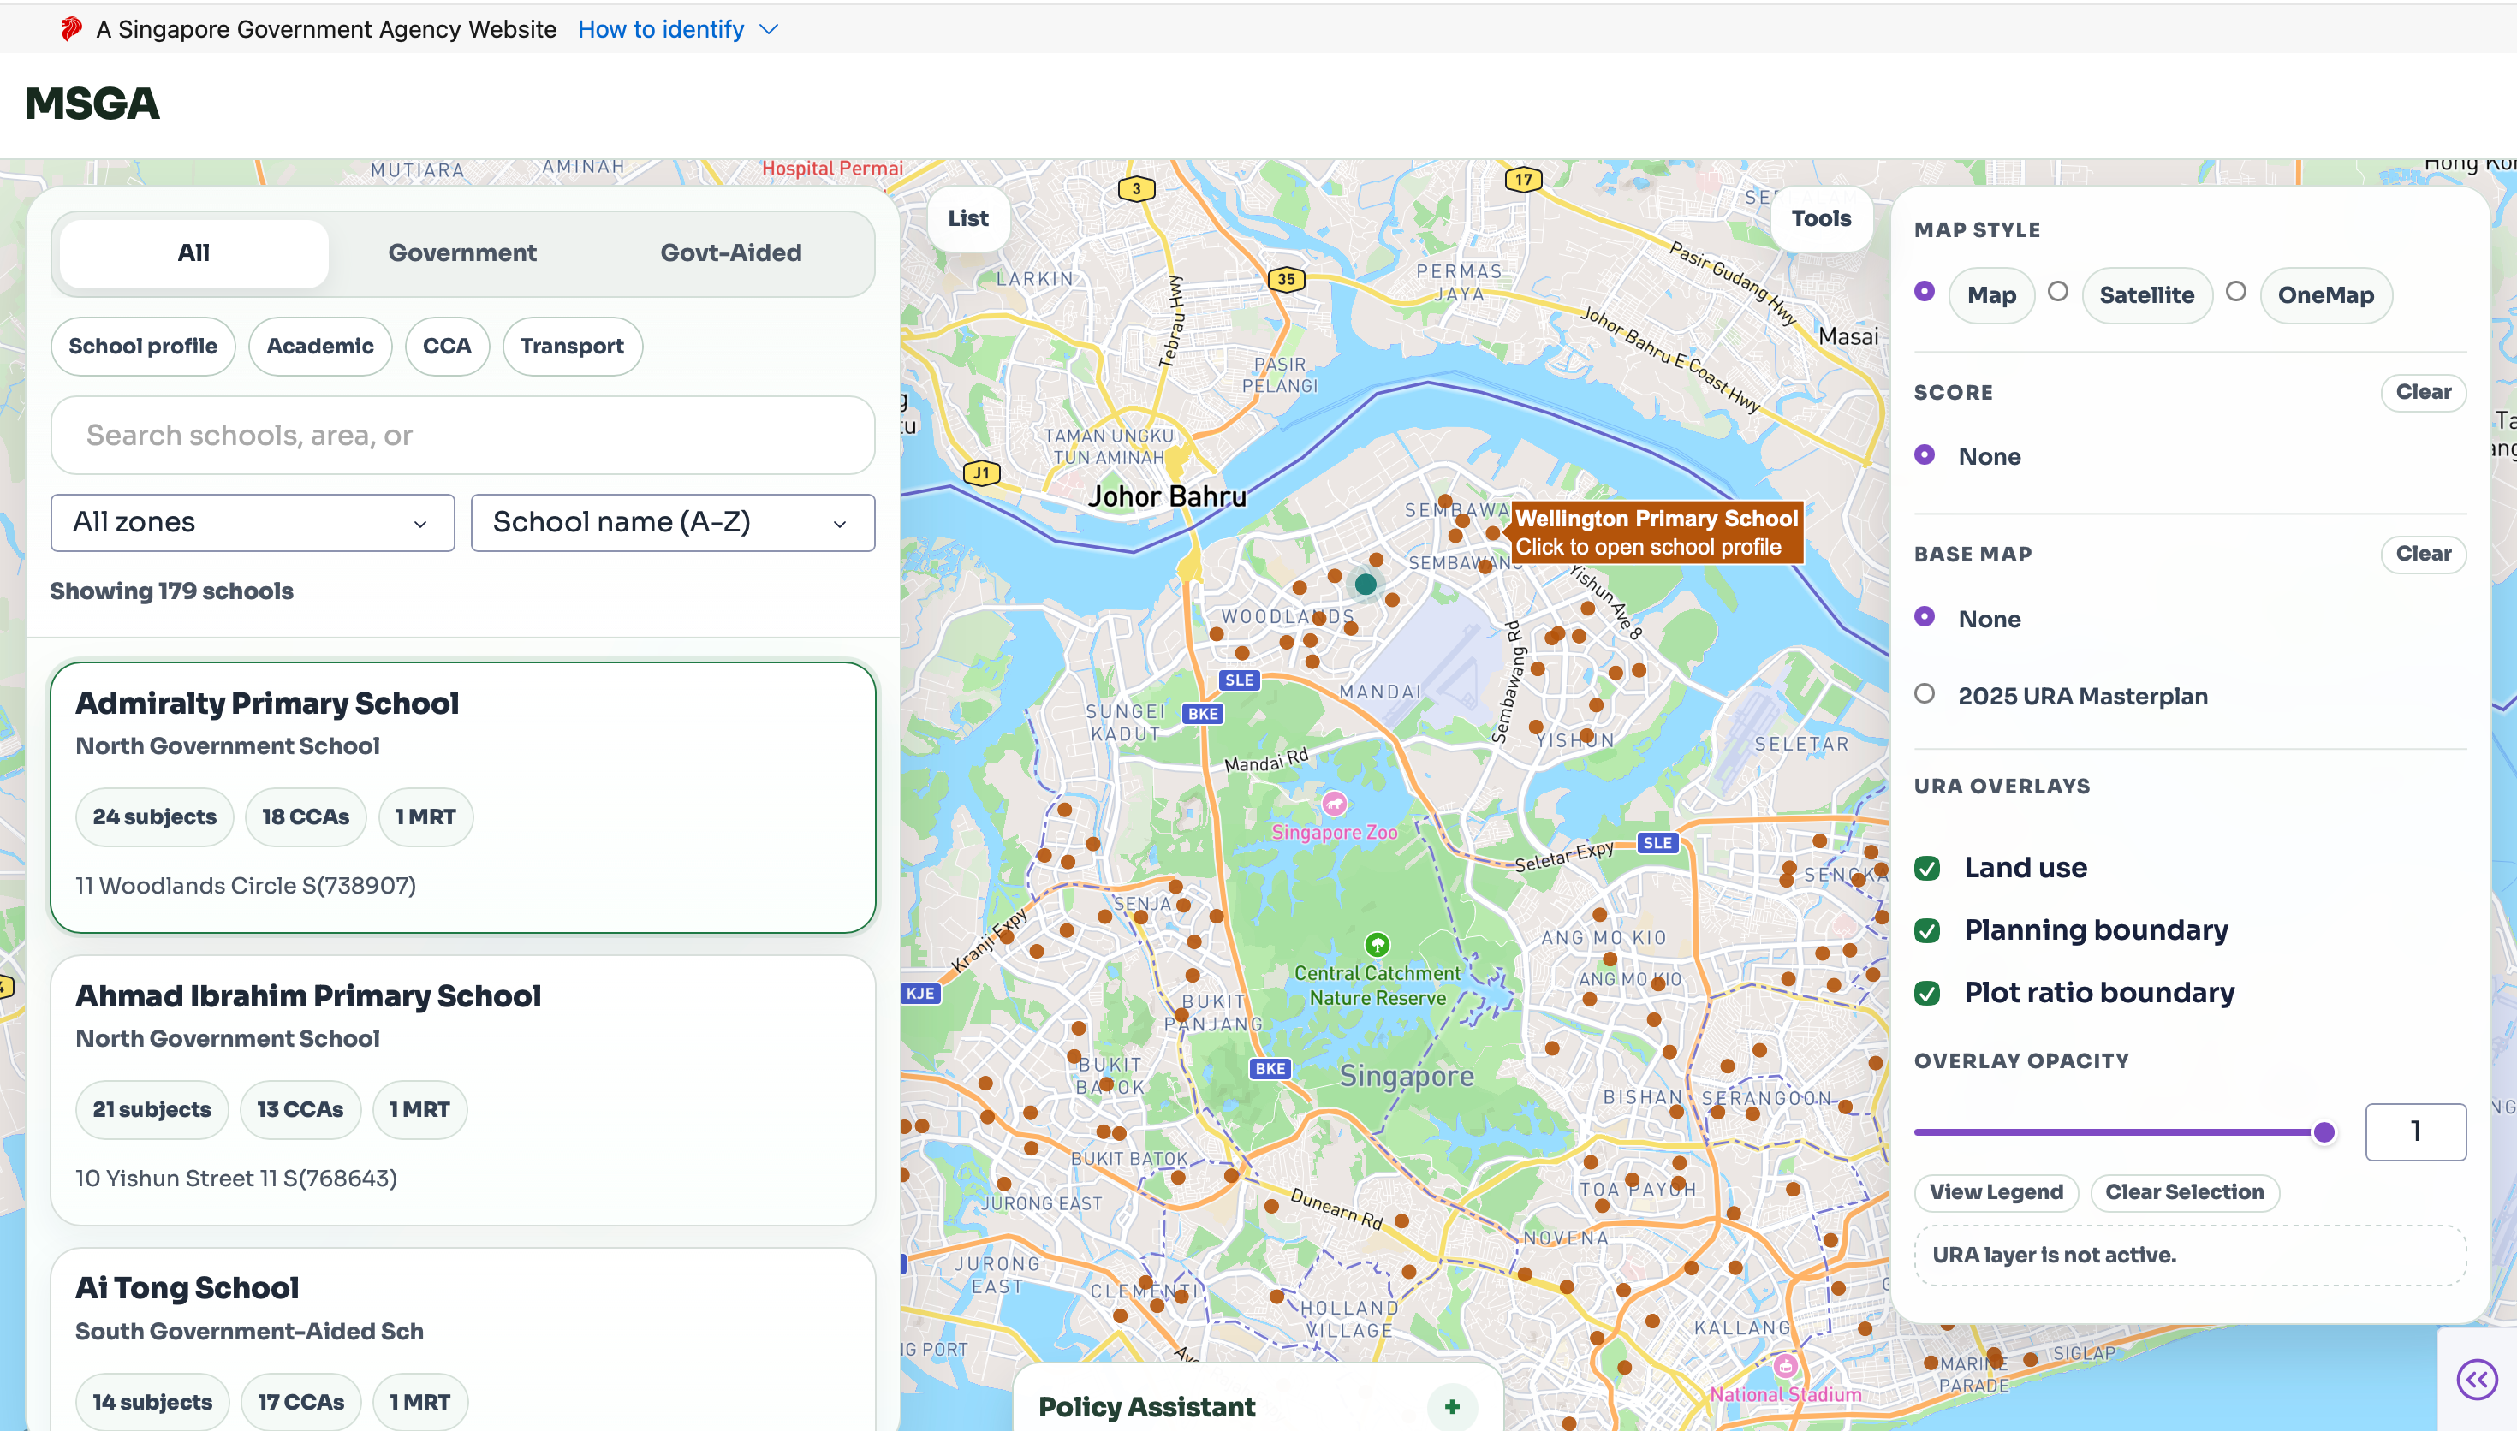Image resolution: width=2517 pixels, height=1431 pixels.
Task: Open the CCA filter
Action: [x=447, y=346]
